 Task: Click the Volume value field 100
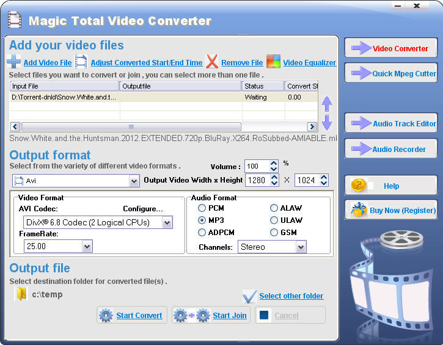pyautogui.click(x=257, y=166)
